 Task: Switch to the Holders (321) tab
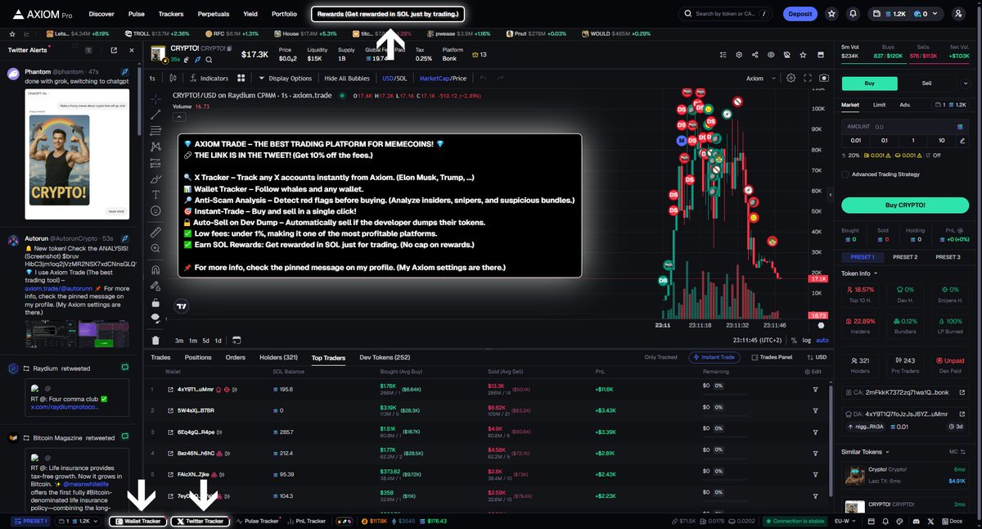[x=279, y=357]
